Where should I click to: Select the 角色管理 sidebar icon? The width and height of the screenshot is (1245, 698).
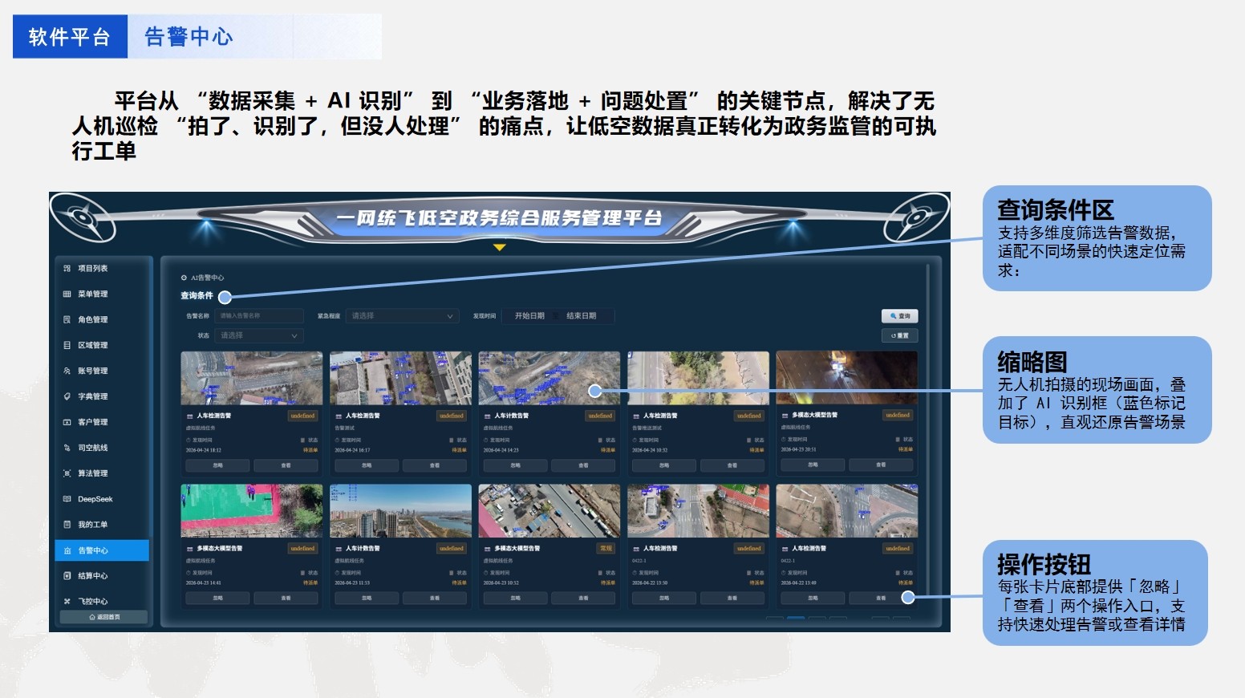point(67,320)
